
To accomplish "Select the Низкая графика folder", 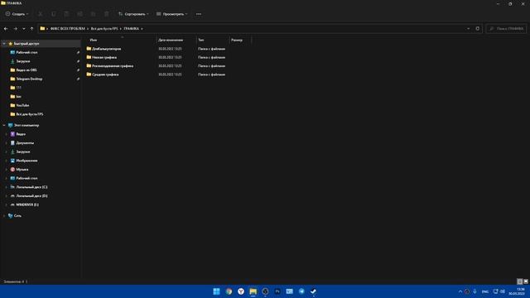I will [x=101, y=57].
